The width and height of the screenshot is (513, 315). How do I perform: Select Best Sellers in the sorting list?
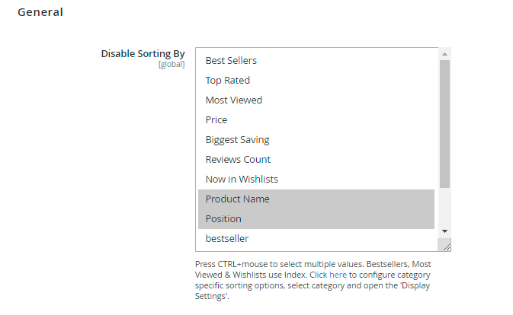click(x=231, y=61)
